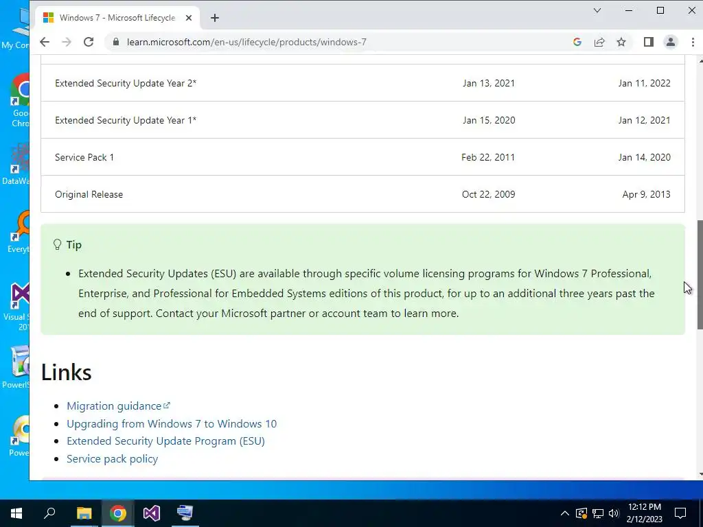This screenshot has width=703, height=527.
Task: Open Upgrading from Windows 7 to Windows 10
Action: (172, 424)
